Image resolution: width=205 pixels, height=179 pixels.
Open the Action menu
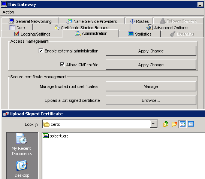[8, 12]
